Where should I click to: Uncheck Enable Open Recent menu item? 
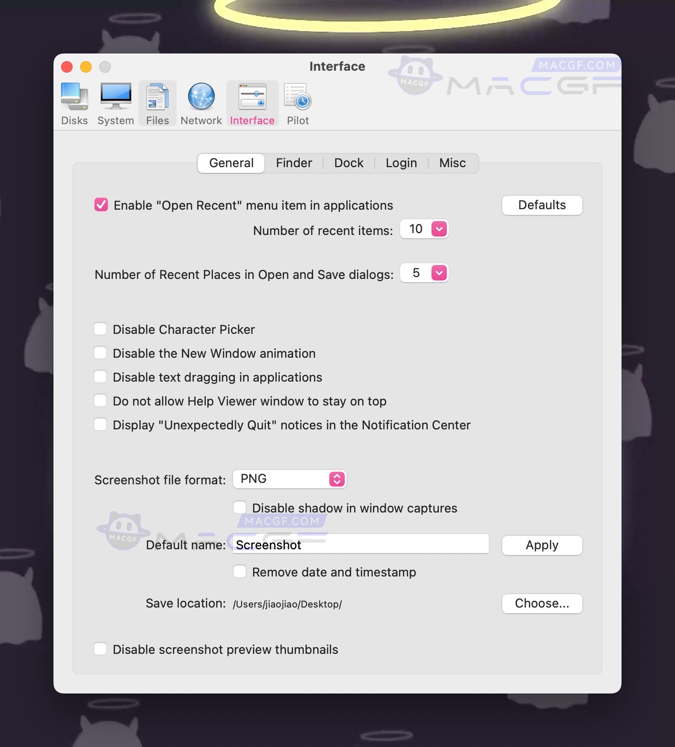coord(100,205)
